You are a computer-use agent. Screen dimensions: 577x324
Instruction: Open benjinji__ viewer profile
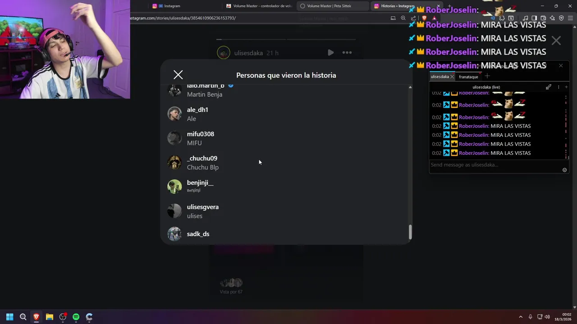coord(200,183)
